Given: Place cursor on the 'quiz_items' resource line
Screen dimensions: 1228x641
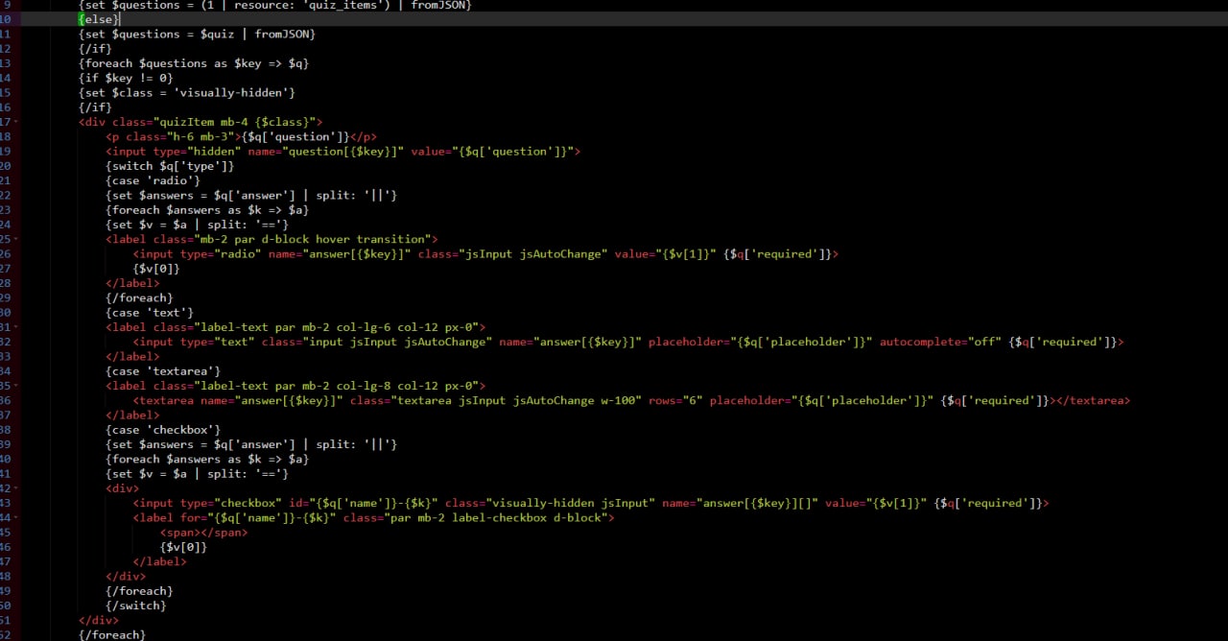Looking at the screenshot, I should coord(275,5).
